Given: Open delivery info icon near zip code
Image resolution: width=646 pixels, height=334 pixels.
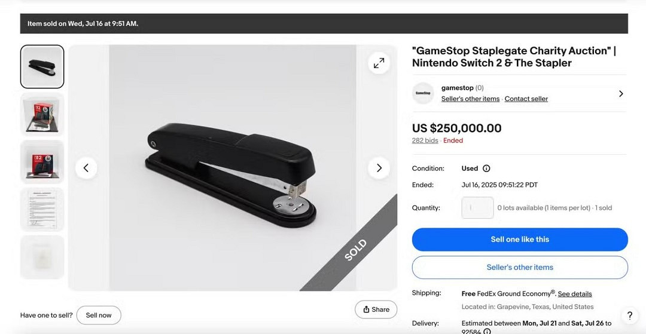Looking at the screenshot, I should tap(487, 332).
